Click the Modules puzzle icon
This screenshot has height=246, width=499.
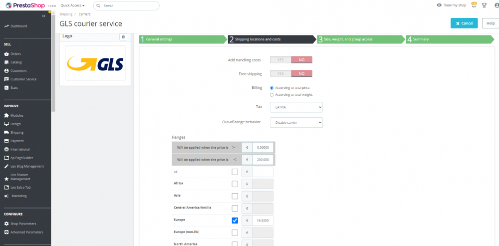point(6,116)
